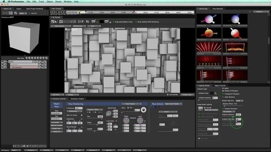Open the Help menu

tap(76, 1)
